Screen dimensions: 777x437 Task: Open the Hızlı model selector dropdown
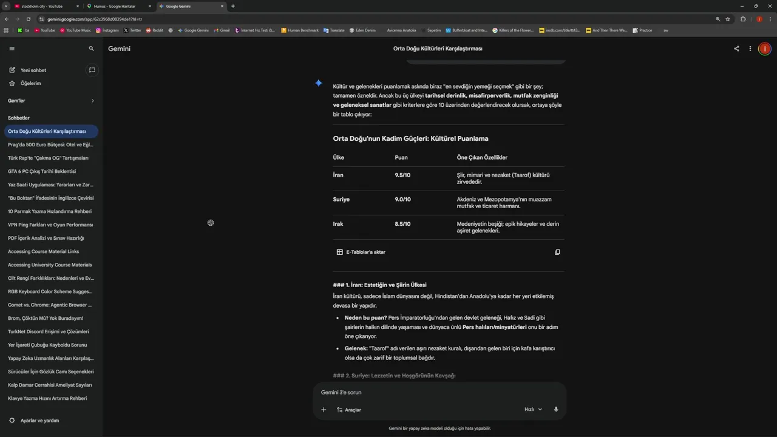click(x=534, y=410)
